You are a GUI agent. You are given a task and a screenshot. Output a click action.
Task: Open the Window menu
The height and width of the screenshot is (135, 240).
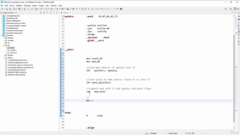54,6
